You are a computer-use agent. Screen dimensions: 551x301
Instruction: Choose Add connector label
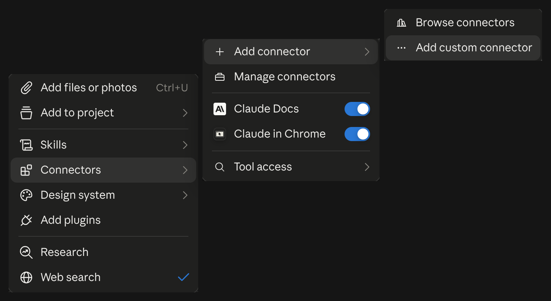click(x=272, y=52)
